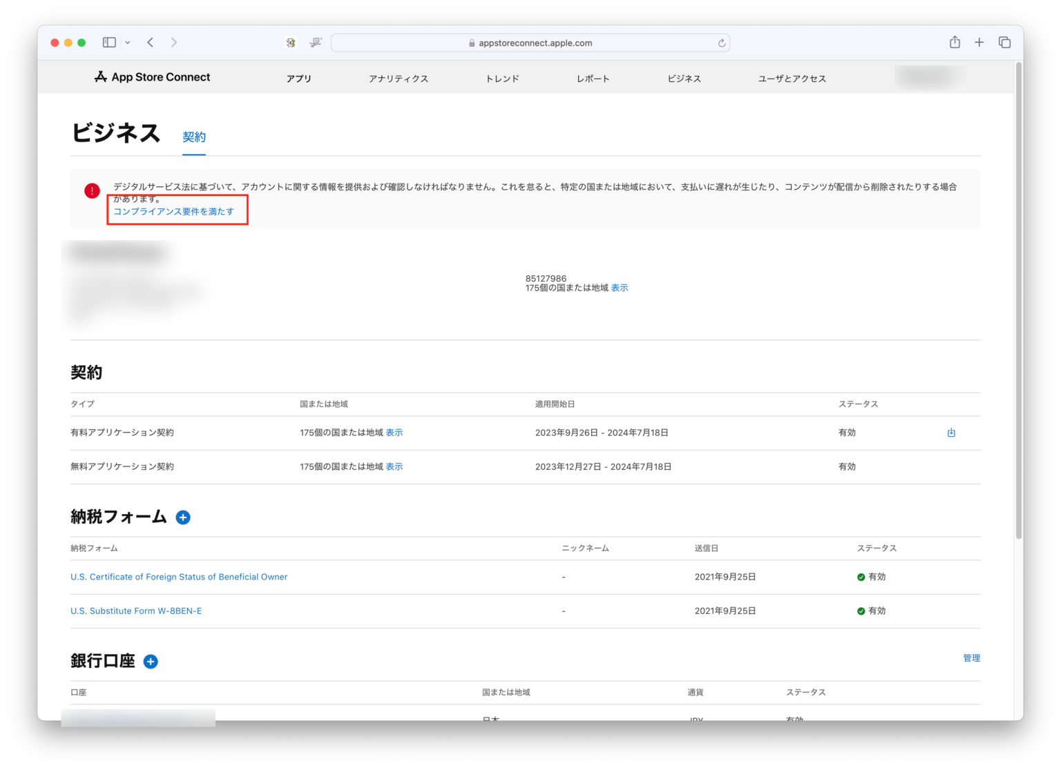
Task: Add a 銀行口座 using the plus icon
Action: click(150, 661)
